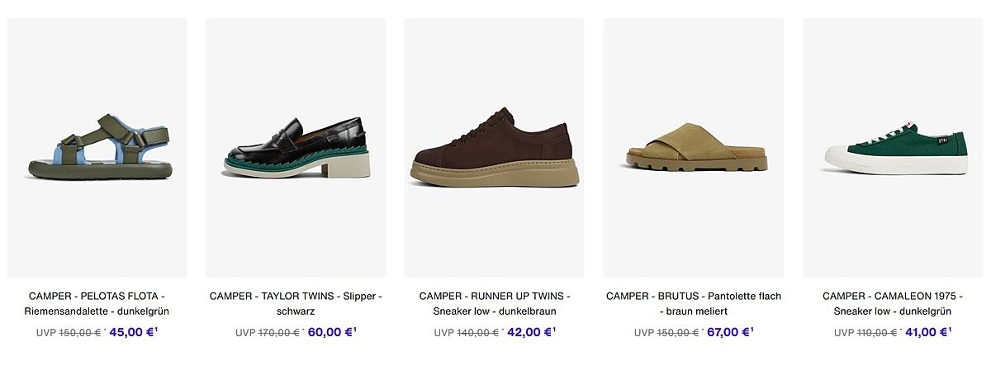This screenshot has height=380, width=991.
Task: Click the first crossed-out UVP 150,00 € under Pelotas Flota
Action: 69,333
